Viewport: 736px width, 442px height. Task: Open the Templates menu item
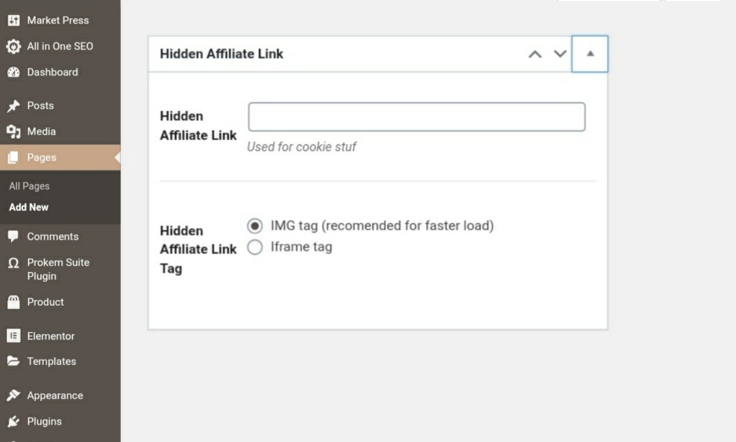[x=51, y=361]
